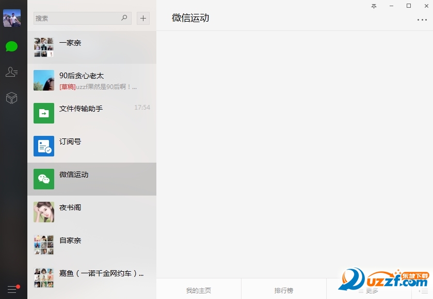Image resolution: width=433 pixels, height=299 pixels.
Task: Maximize the WeChat window
Action: pos(409,6)
